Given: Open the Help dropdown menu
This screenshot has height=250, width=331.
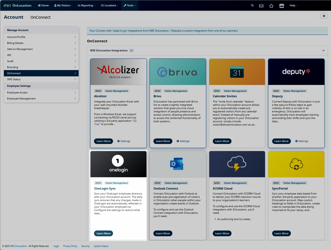Looking at the screenshot, I should tap(293, 5).
